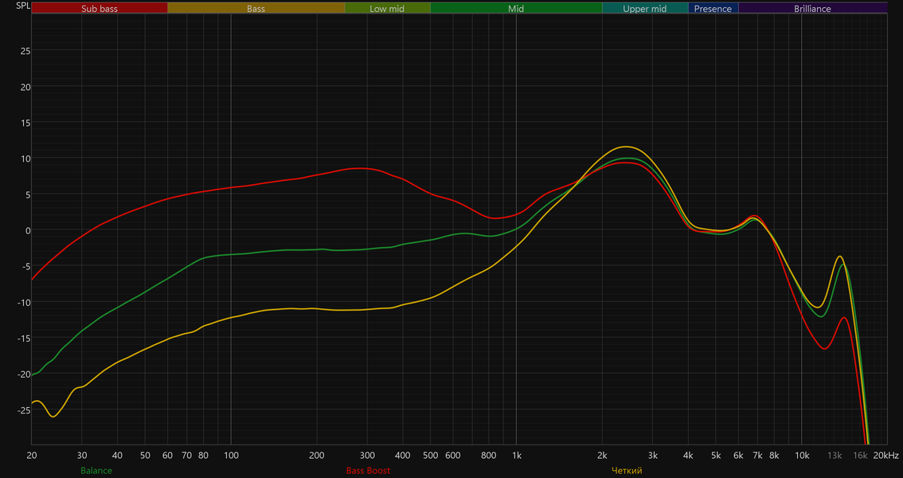The image size is (903, 478).
Task: Click the yellow Четкий legend label
Action: [627, 471]
